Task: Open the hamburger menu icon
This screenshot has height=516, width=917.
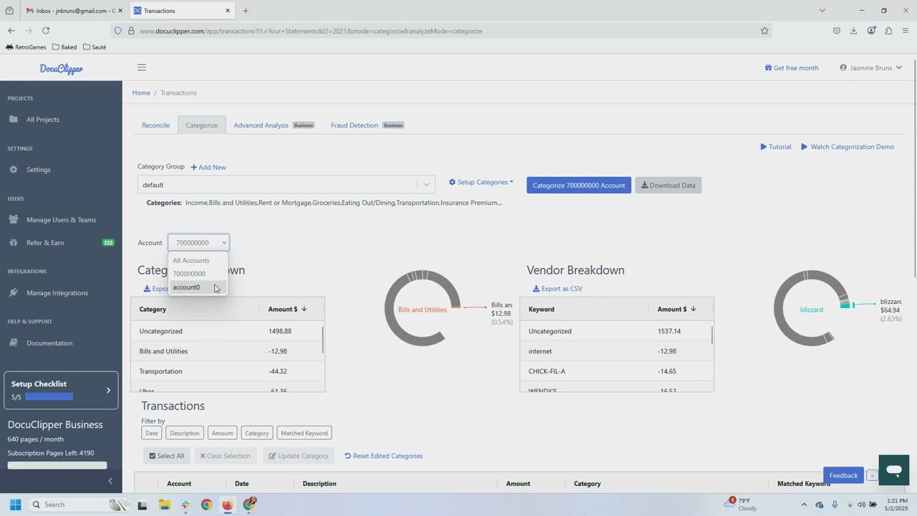Action: coord(142,67)
